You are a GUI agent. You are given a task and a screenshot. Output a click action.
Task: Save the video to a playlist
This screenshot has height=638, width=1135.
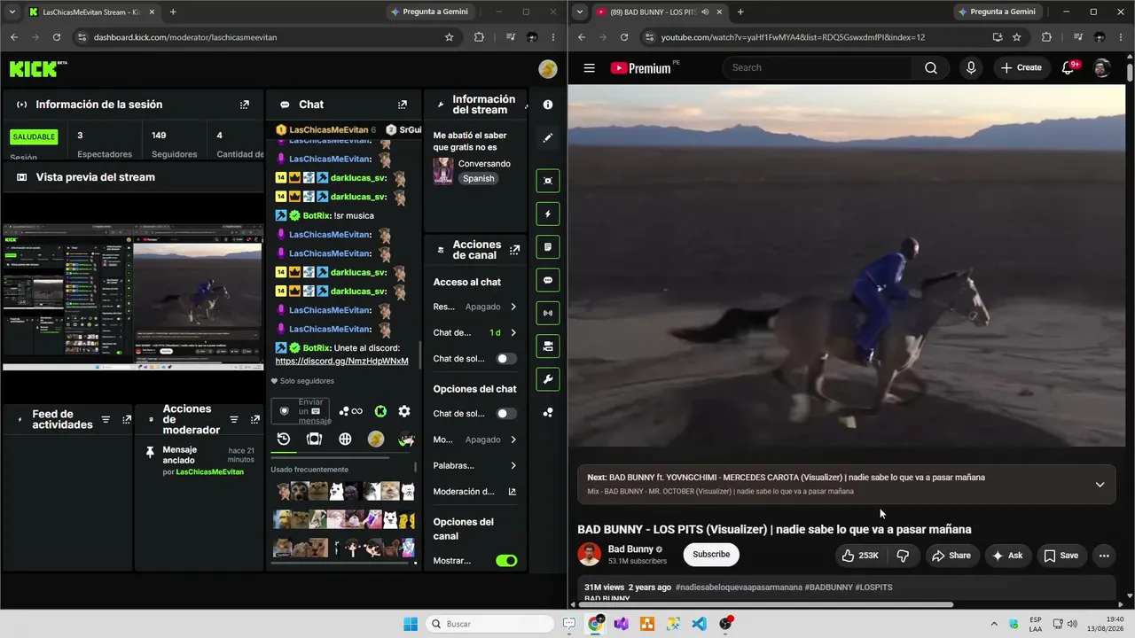(1061, 556)
